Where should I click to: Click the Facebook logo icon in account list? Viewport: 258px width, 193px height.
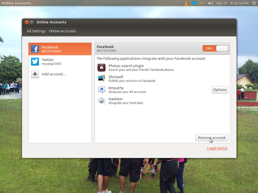(x=35, y=49)
